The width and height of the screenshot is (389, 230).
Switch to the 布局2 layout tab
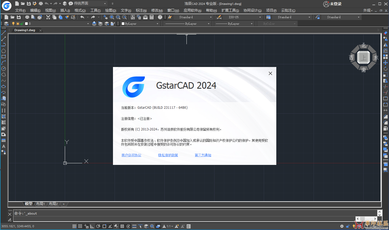tap(53, 204)
